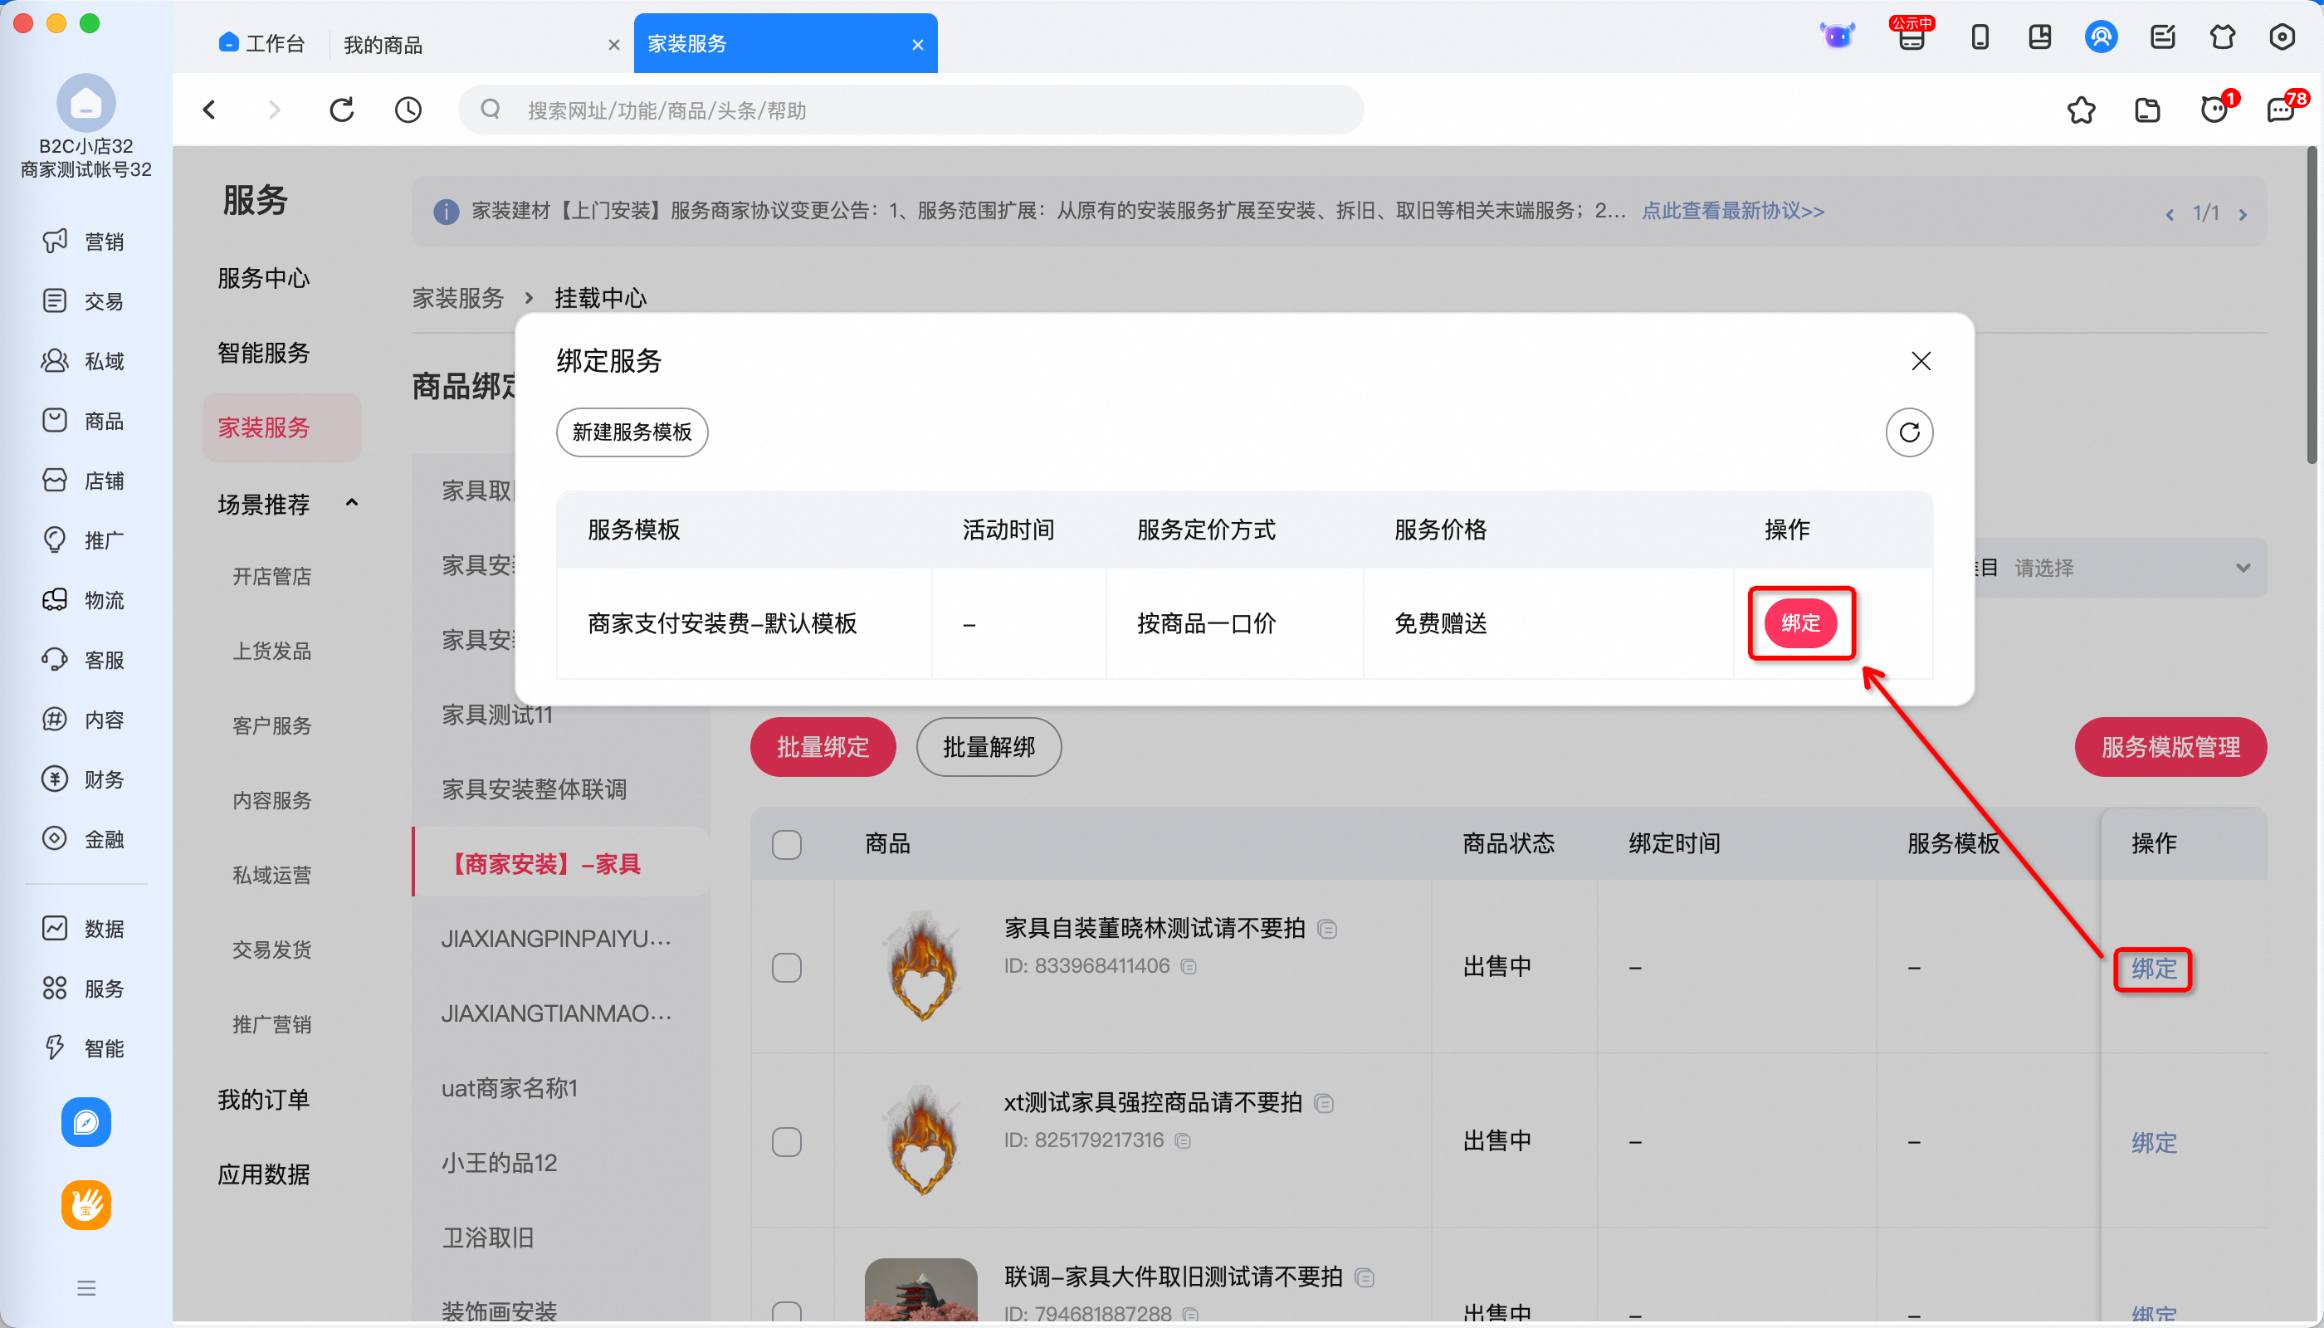This screenshot has height=1328, width=2324.
Task: Close the 我的商品 tab
Action: coord(614,45)
